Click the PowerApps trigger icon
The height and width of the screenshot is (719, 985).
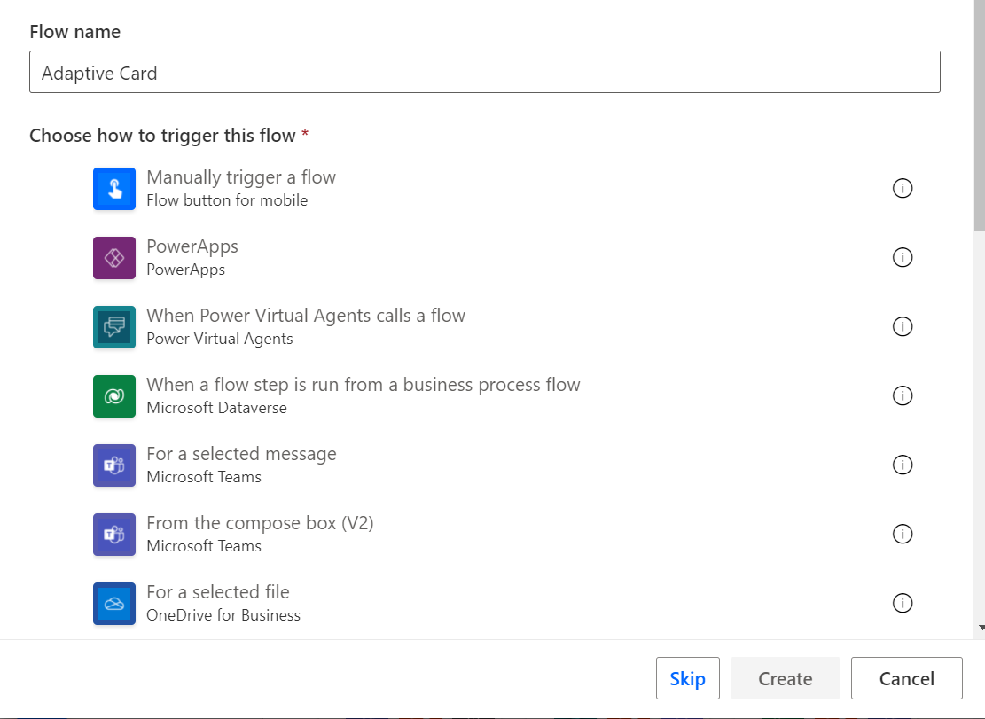[114, 258]
